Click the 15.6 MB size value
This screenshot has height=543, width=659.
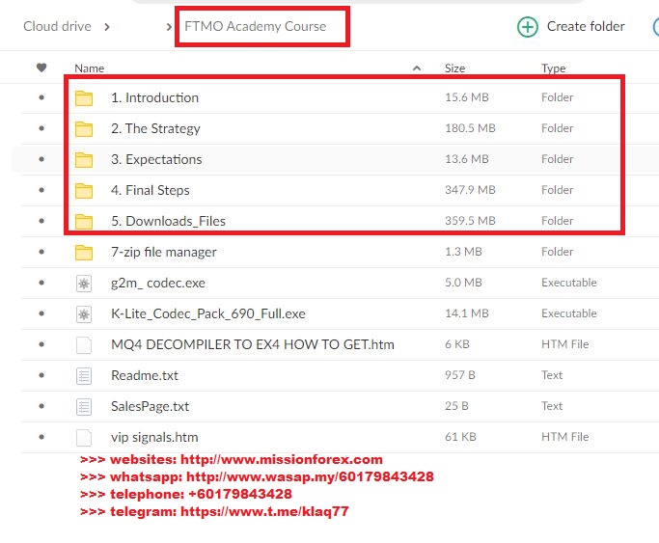point(467,97)
